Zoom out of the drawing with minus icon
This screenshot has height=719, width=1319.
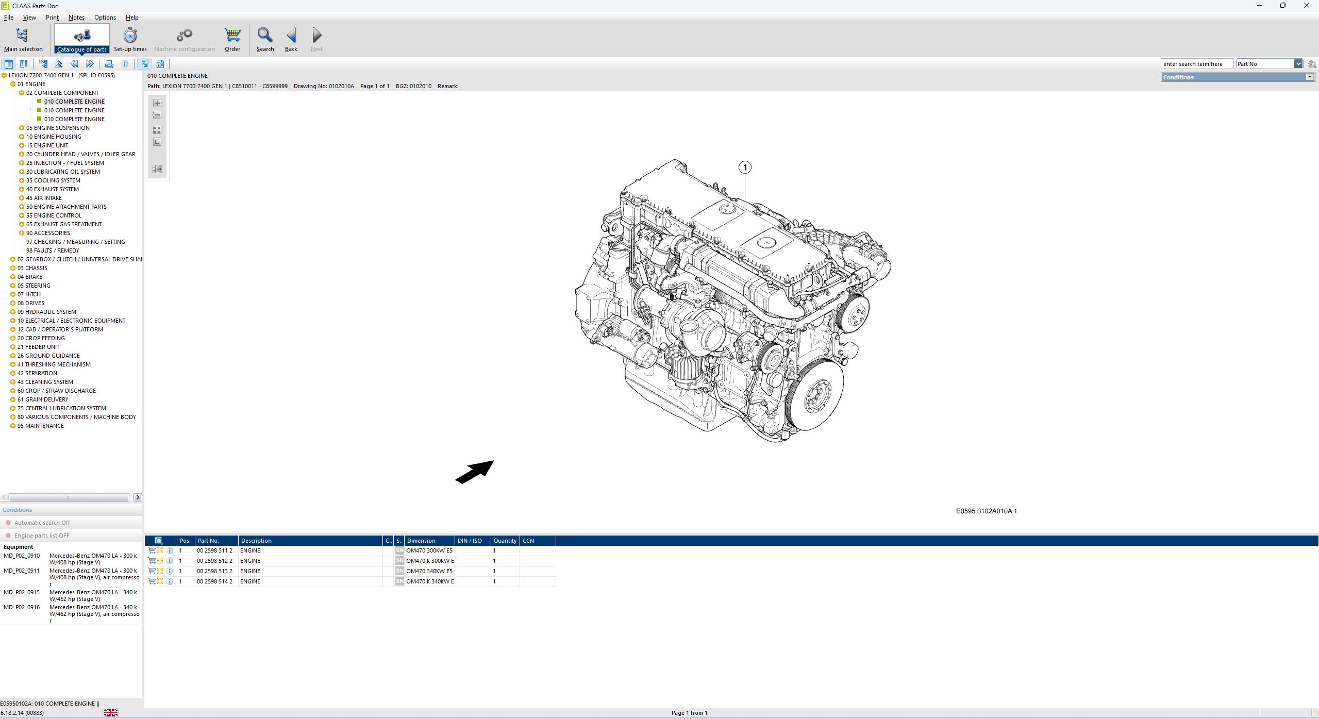point(157,115)
